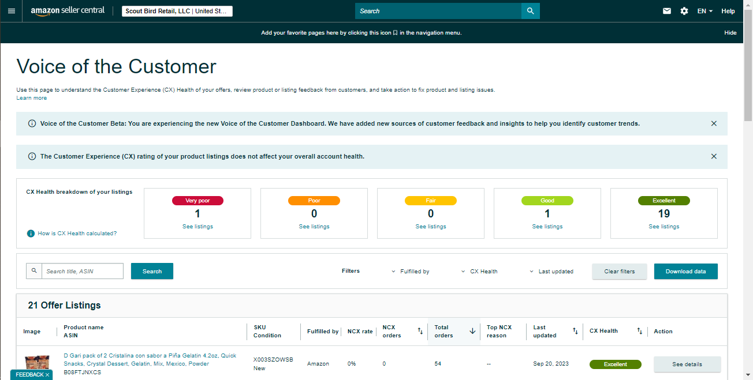Click the Good light green badge
The width and height of the screenshot is (753, 380).
pos(547,201)
